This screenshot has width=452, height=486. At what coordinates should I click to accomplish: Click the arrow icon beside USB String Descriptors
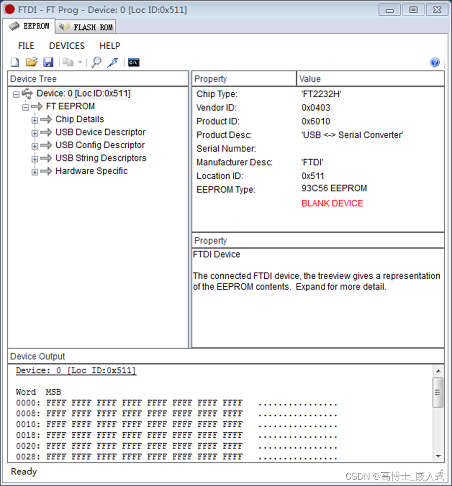click(x=46, y=159)
